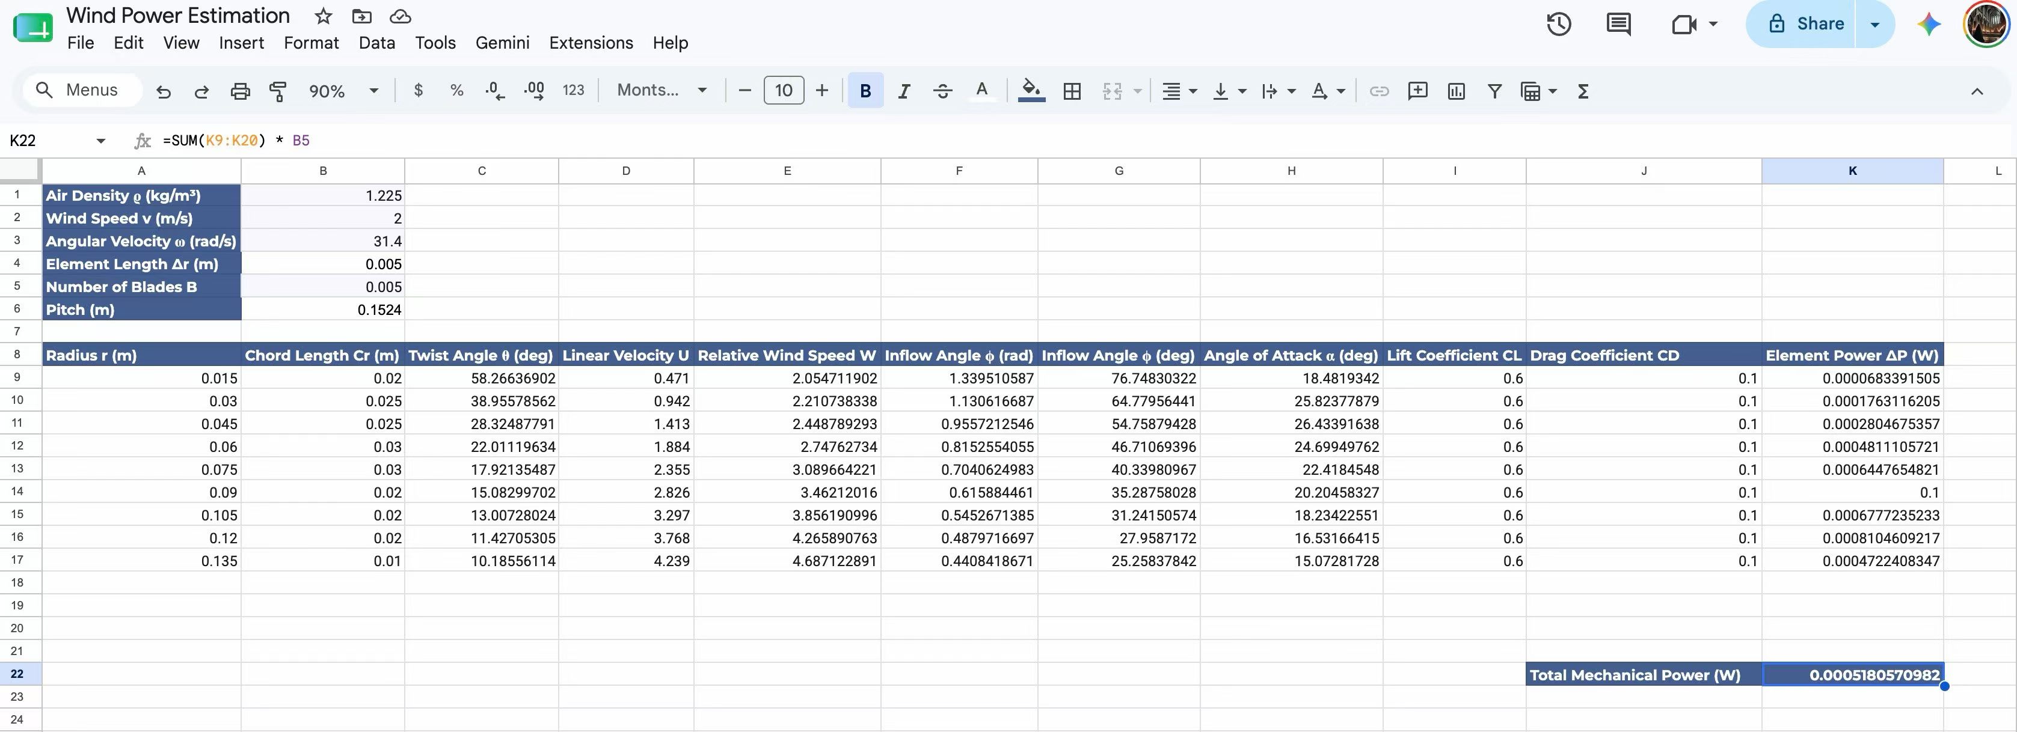The image size is (2017, 732).
Task: Click the Redo arrow icon
Action: pyautogui.click(x=201, y=91)
